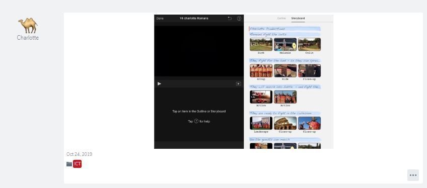Click the undo arrow icon

click(230, 19)
